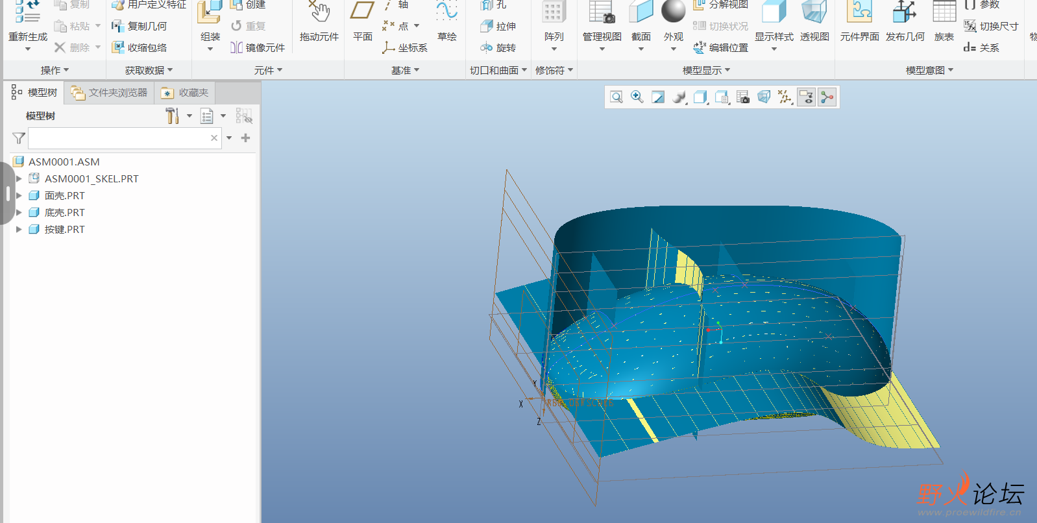Click the Zoom In magnifier icon
Screen dimensions: 1037x523
click(x=637, y=97)
